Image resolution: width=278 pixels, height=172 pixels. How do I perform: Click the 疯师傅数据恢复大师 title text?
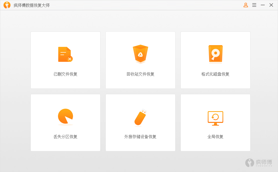31,5
